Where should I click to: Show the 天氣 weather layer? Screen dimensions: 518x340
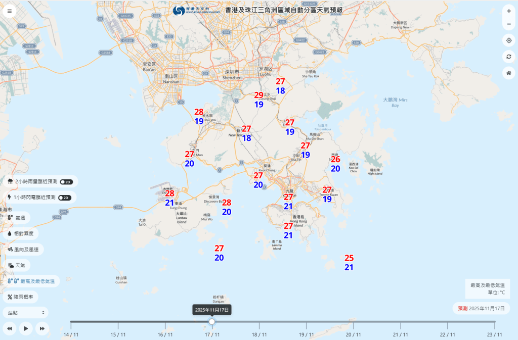pos(17,265)
